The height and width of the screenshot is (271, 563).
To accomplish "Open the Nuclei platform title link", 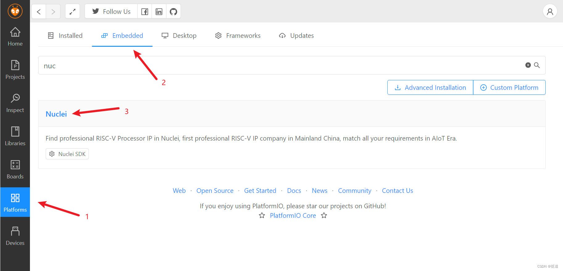I will (x=56, y=114).
